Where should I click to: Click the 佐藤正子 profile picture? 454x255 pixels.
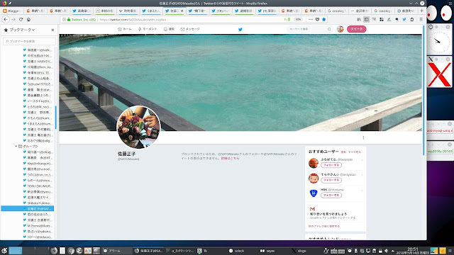pyautogui.click(x=138, y=127)
